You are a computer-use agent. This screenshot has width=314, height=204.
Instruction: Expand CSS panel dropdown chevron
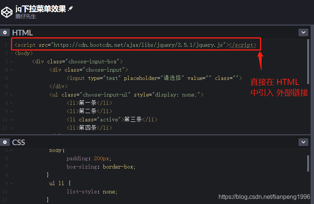(x=303, y=142)
